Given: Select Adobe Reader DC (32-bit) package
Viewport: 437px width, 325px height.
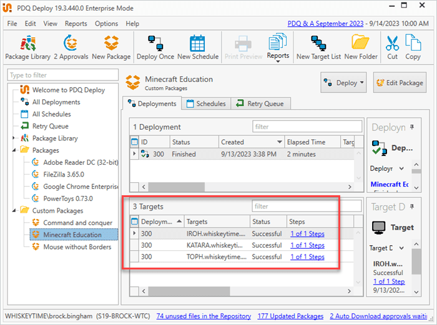Looking at the screenshot, I should pyautogui.click(x=81, y=162).
